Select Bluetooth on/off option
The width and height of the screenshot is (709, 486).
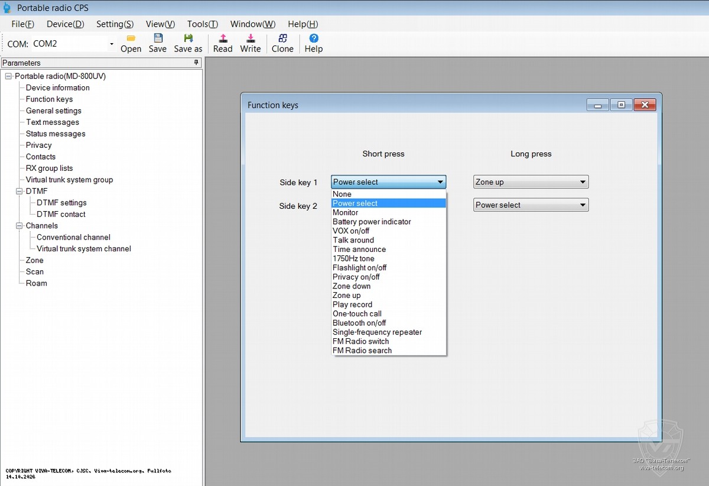[x=389, y=323]
